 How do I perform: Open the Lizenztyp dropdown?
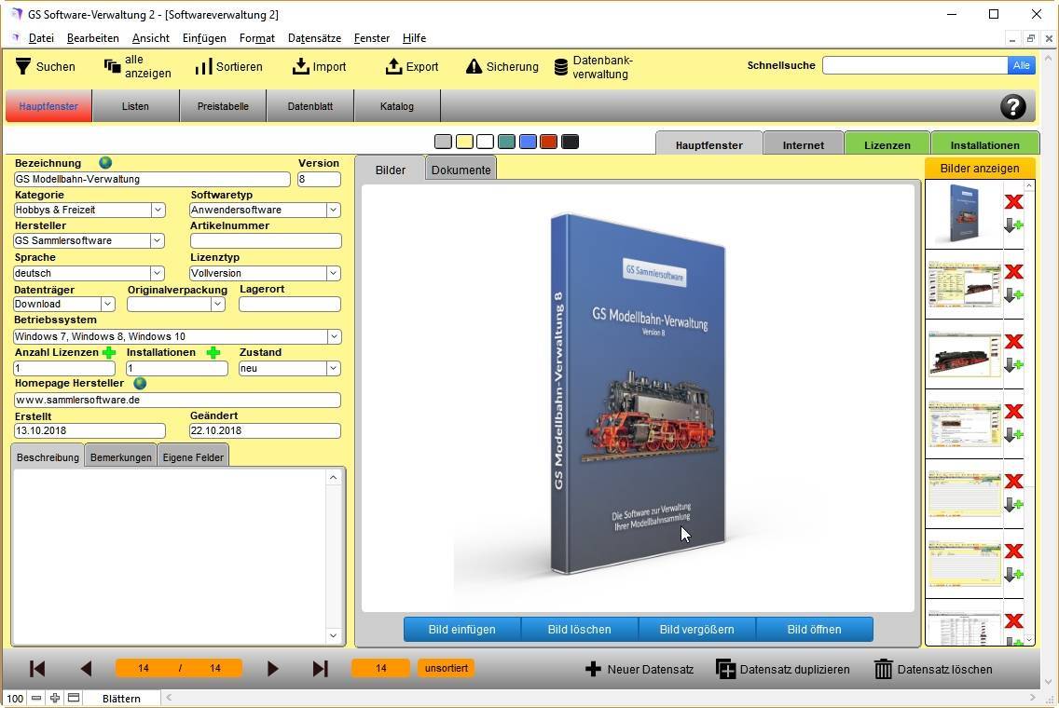click(333, 274)
